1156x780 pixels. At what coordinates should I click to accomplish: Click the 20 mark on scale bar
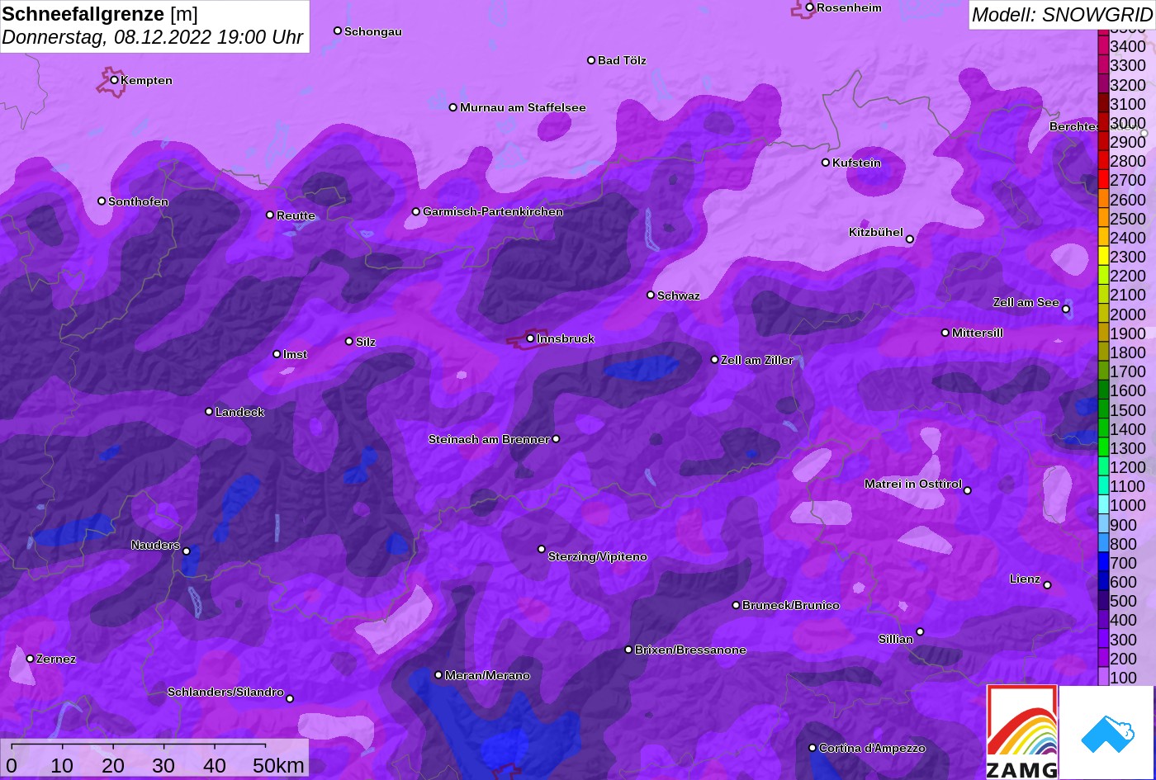click(x=113, y=766)
